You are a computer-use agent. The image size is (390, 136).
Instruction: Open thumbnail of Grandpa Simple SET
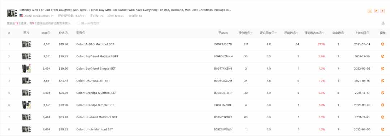26,105
